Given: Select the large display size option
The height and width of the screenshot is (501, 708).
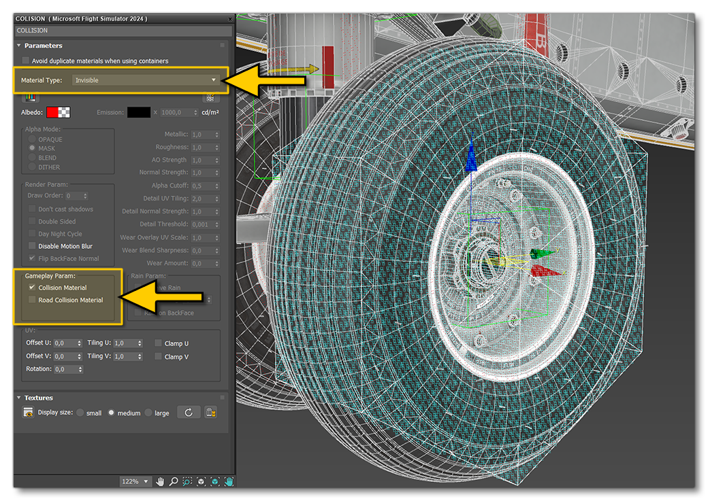Looking at the screenshot, I should (x=148, y=413).
